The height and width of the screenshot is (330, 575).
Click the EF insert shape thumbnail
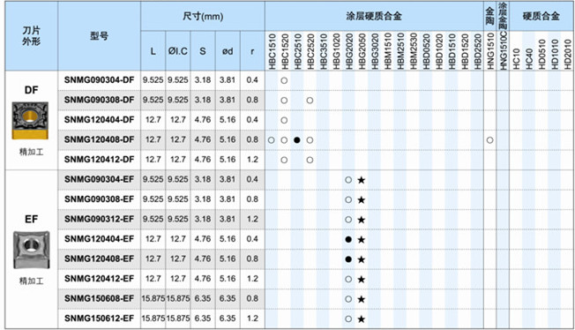coord(32,250)
